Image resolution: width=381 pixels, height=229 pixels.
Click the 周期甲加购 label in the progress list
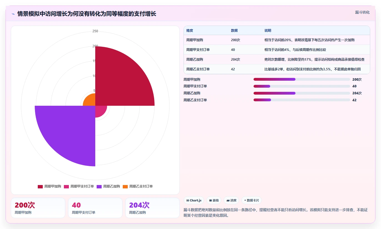[192, 79]
